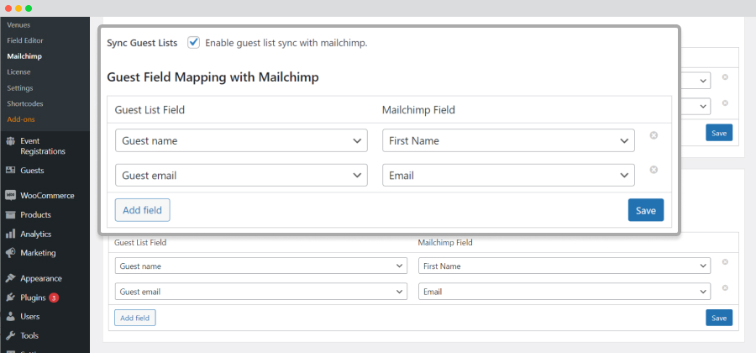Toggle Enable guest list sync checkbox
Viewport: 756px width, 353px height.
click(x=194, y=42)
